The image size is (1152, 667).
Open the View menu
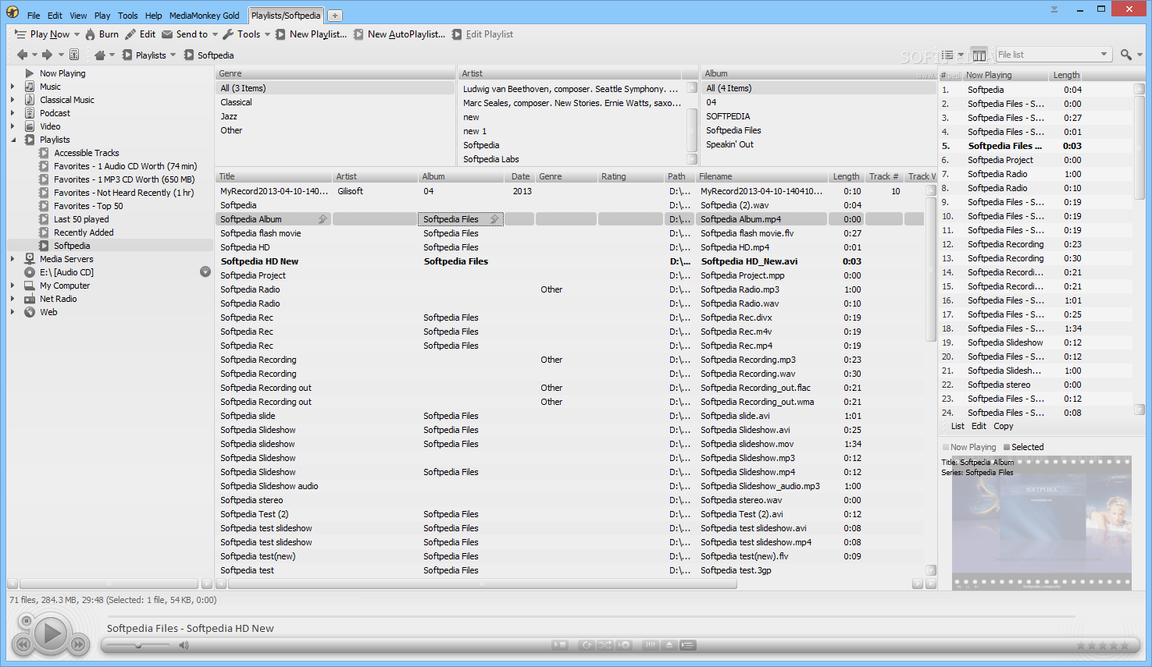[x=78, y=16]
